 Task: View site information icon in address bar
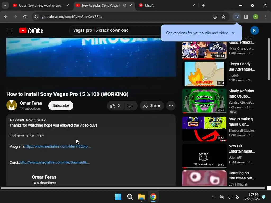36,17
